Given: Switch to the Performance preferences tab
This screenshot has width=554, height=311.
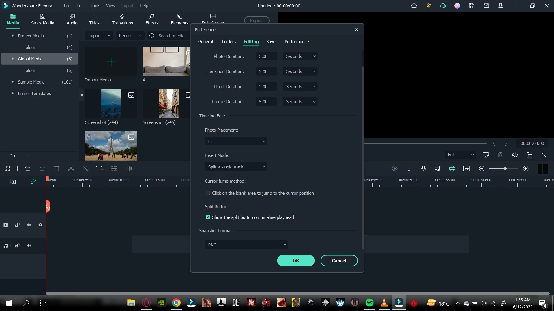Looking at the screenshot, I should [297, 41].
